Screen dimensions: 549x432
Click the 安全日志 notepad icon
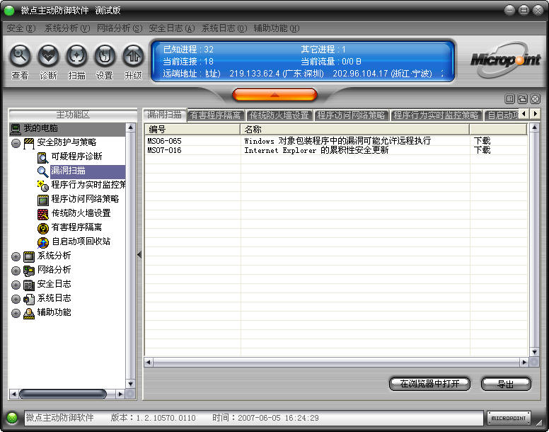click(x=29, y=285)
